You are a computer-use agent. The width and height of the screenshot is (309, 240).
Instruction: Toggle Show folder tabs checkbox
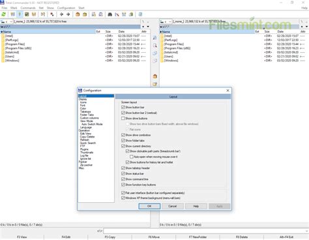pyautogui.click(x=123, y=141)
